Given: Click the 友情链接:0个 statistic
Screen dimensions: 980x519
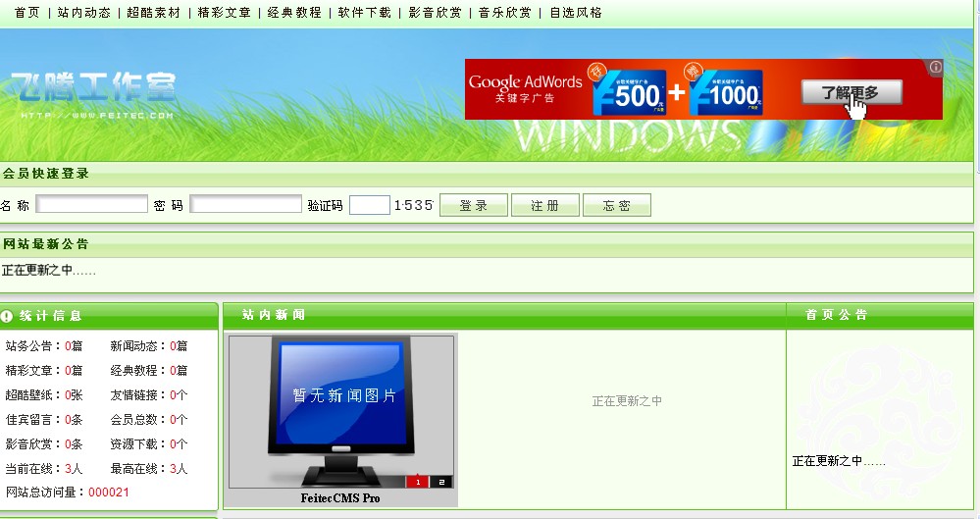Looking at the screenshot, I should click(149, 395).
